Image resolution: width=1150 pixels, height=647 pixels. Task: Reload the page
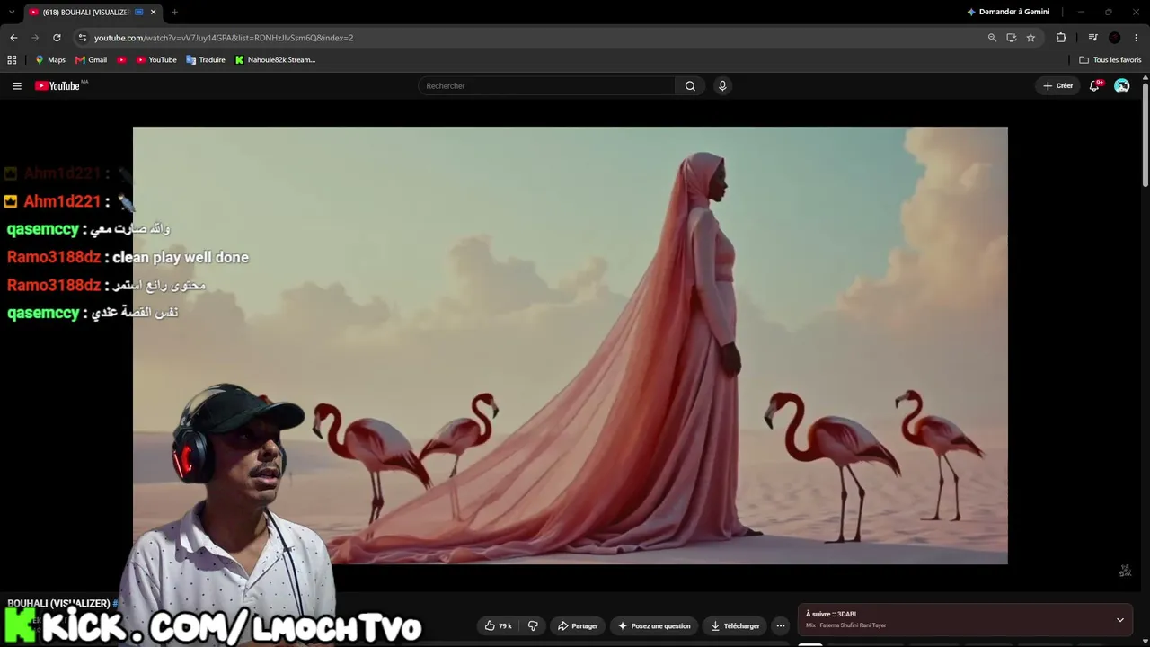tap(57, 38)
